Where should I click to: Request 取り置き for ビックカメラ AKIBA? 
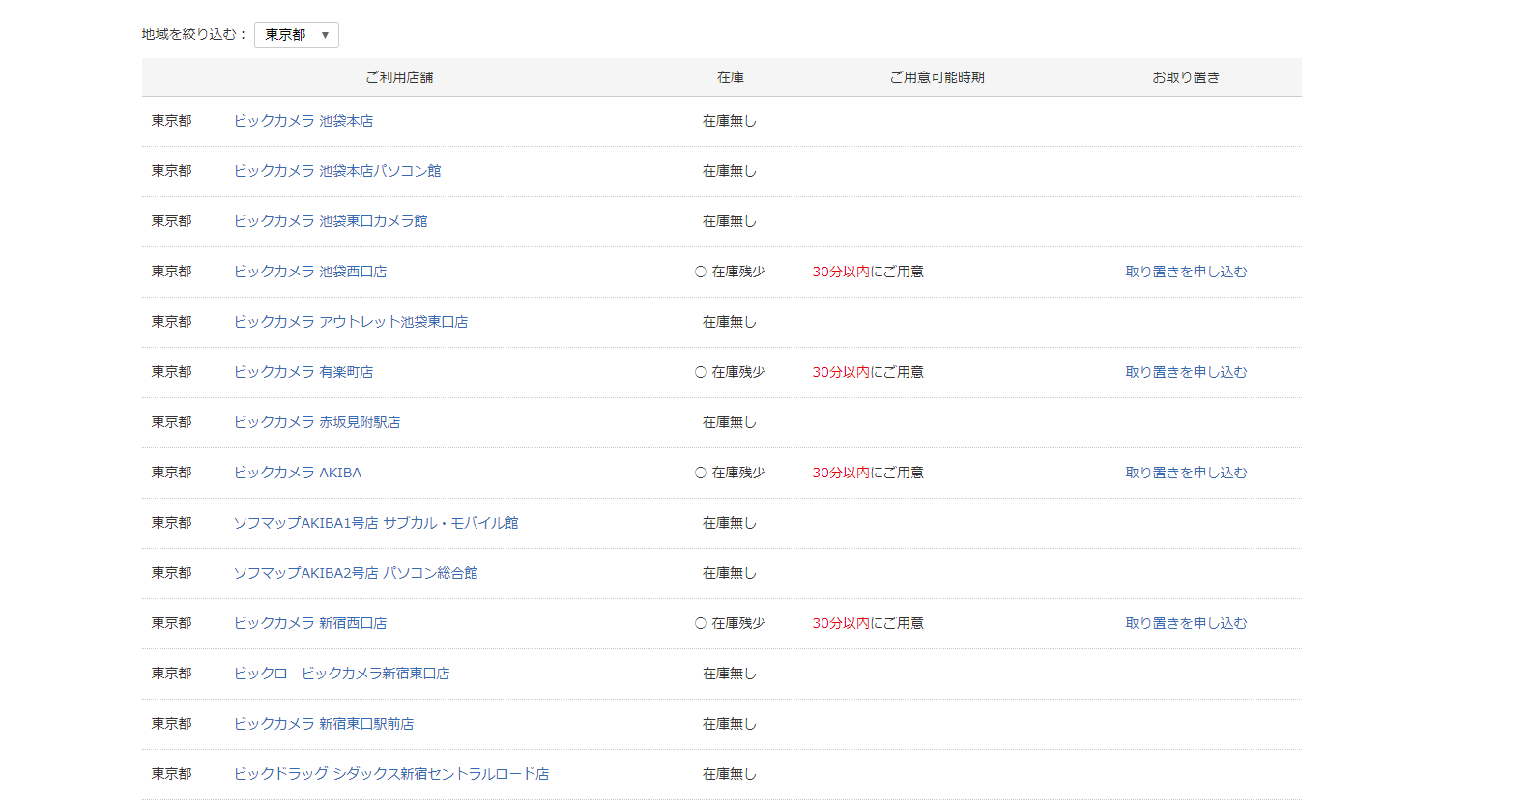pyautogui.click(x=1186, y=473)
